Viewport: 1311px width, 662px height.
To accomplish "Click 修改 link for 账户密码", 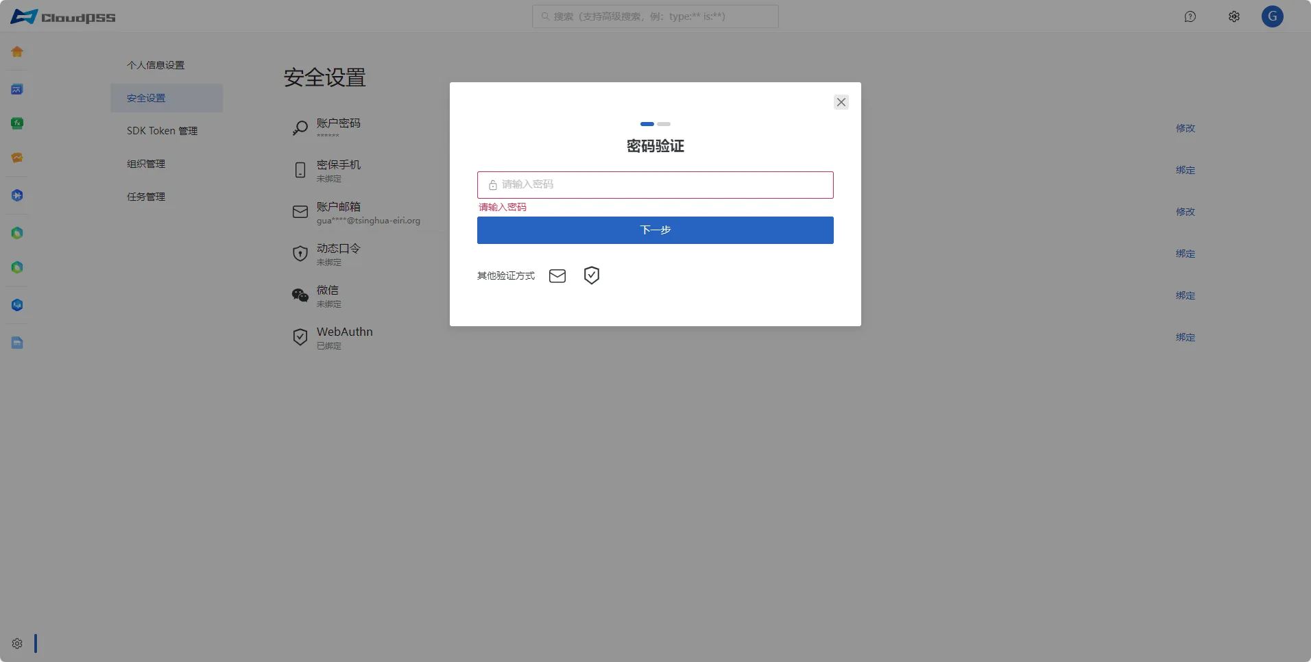I will point(1186,128).
